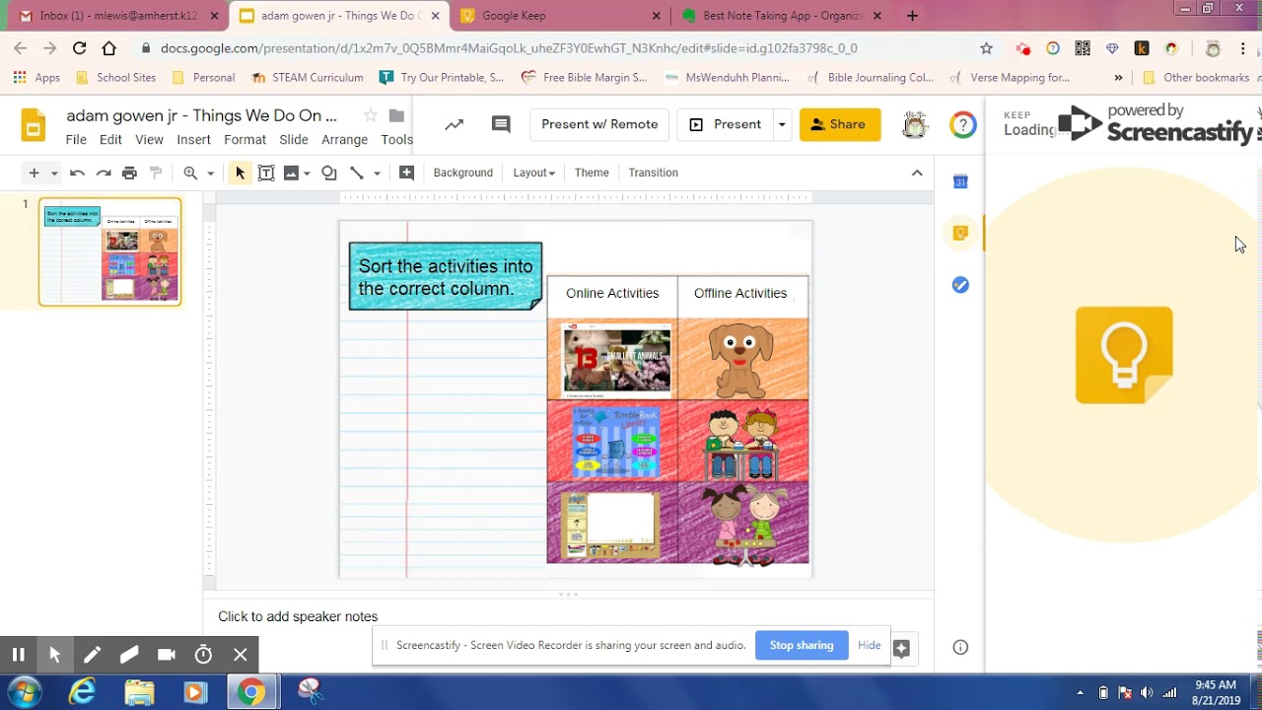Open the Line tool dropdown arrow

click(x=377, y=174)
